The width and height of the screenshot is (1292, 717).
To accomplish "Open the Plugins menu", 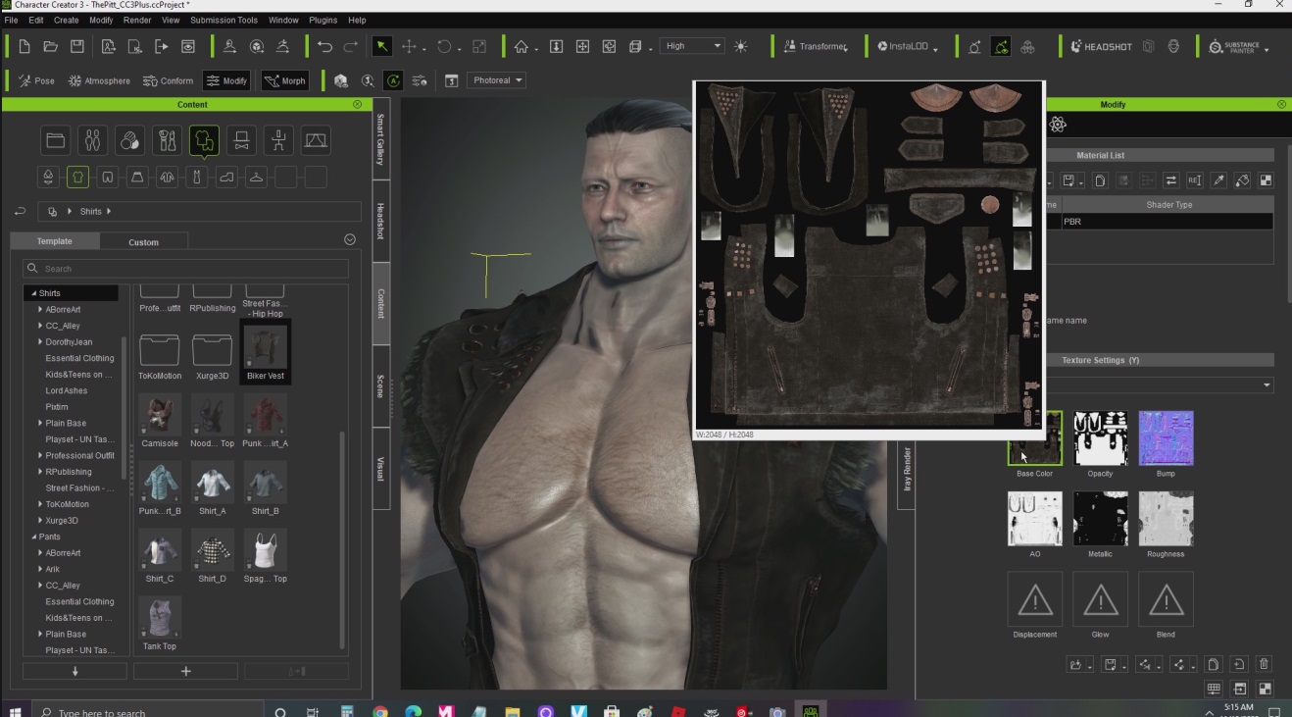I will point(323,20).
